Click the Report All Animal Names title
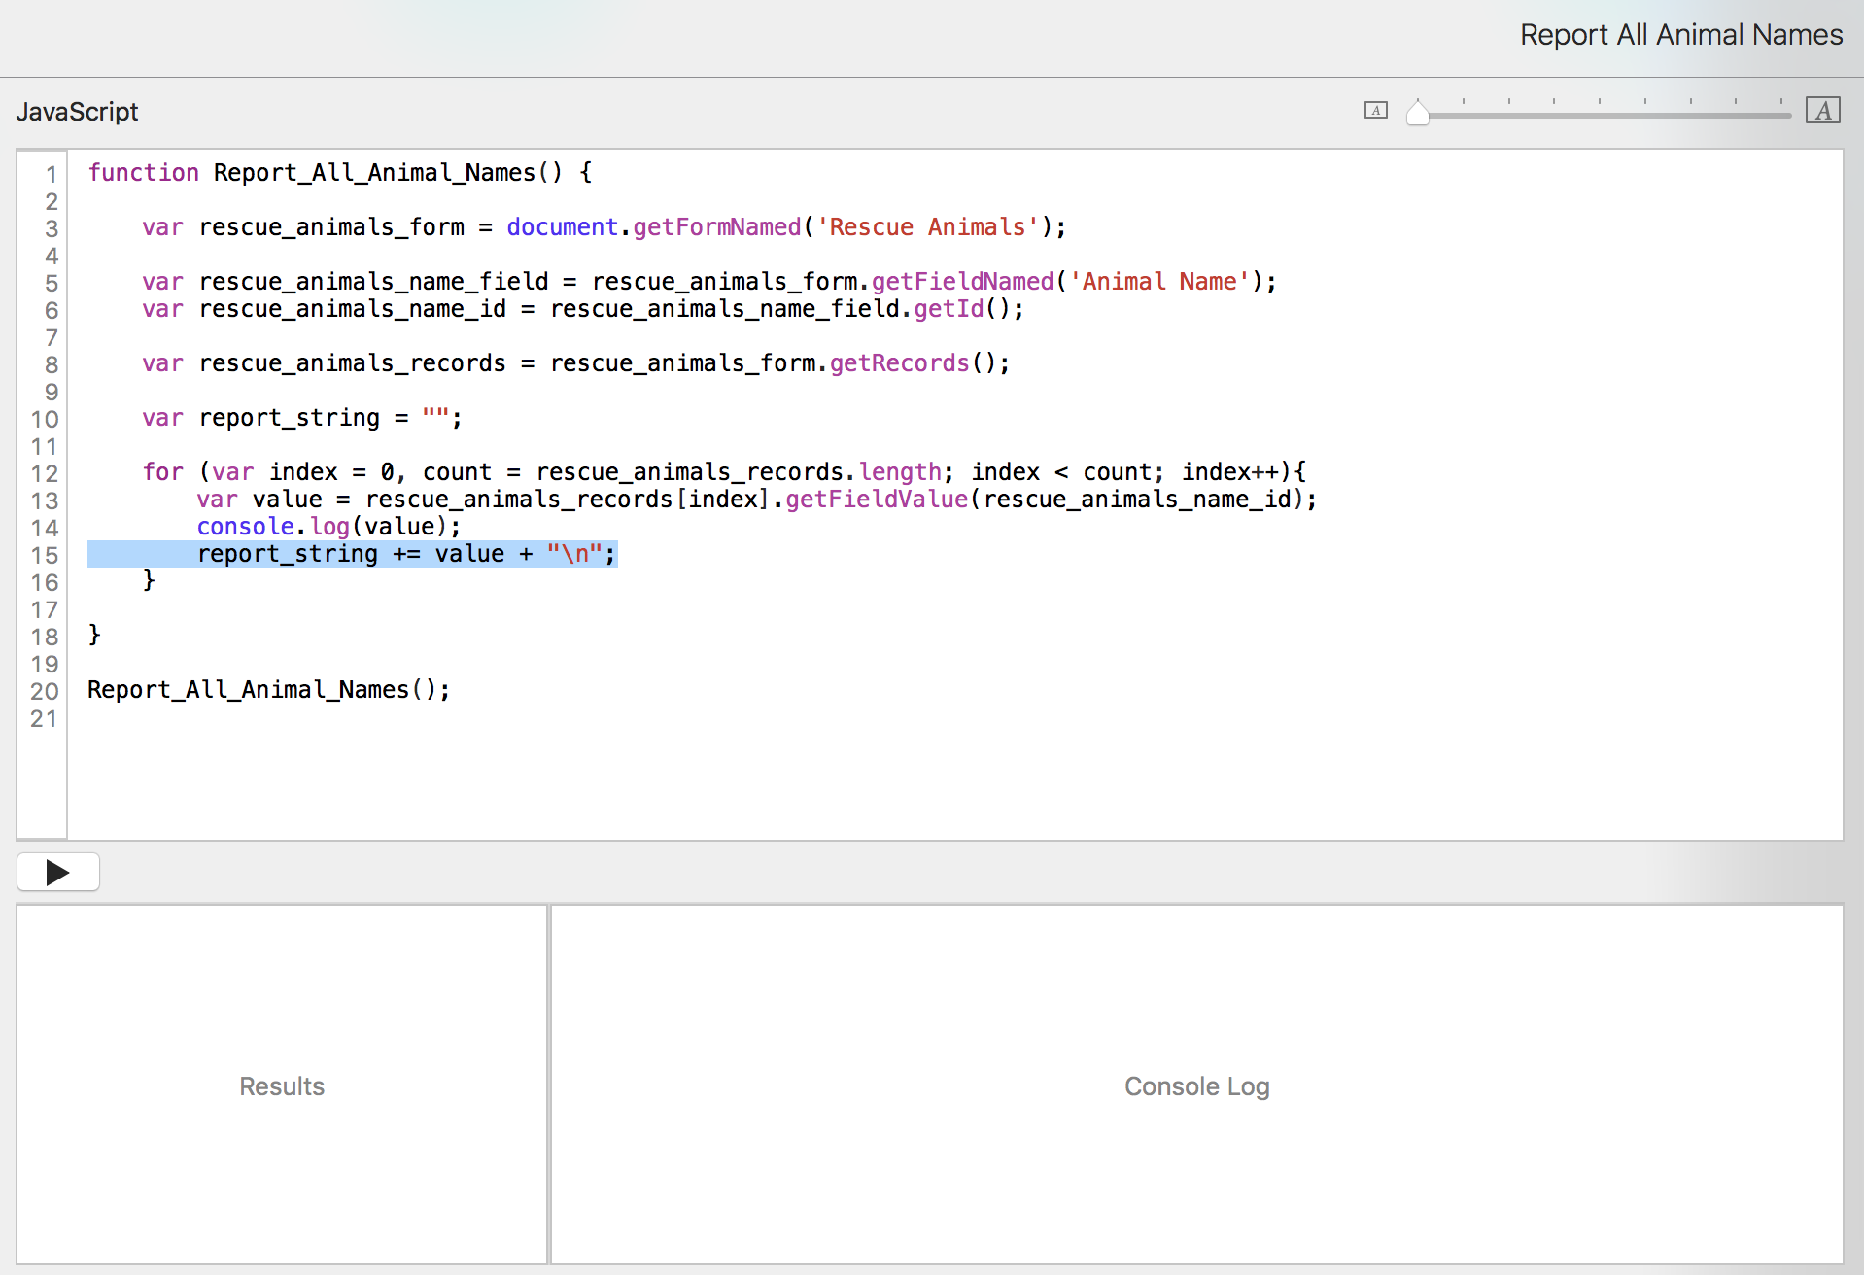Viewport: 1864px width, 1275px height. click(x=1680, y=35)
